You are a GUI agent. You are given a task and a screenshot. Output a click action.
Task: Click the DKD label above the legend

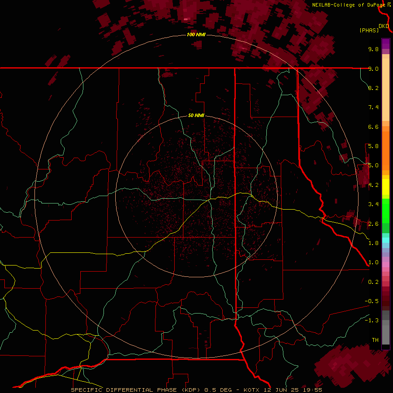384,26
